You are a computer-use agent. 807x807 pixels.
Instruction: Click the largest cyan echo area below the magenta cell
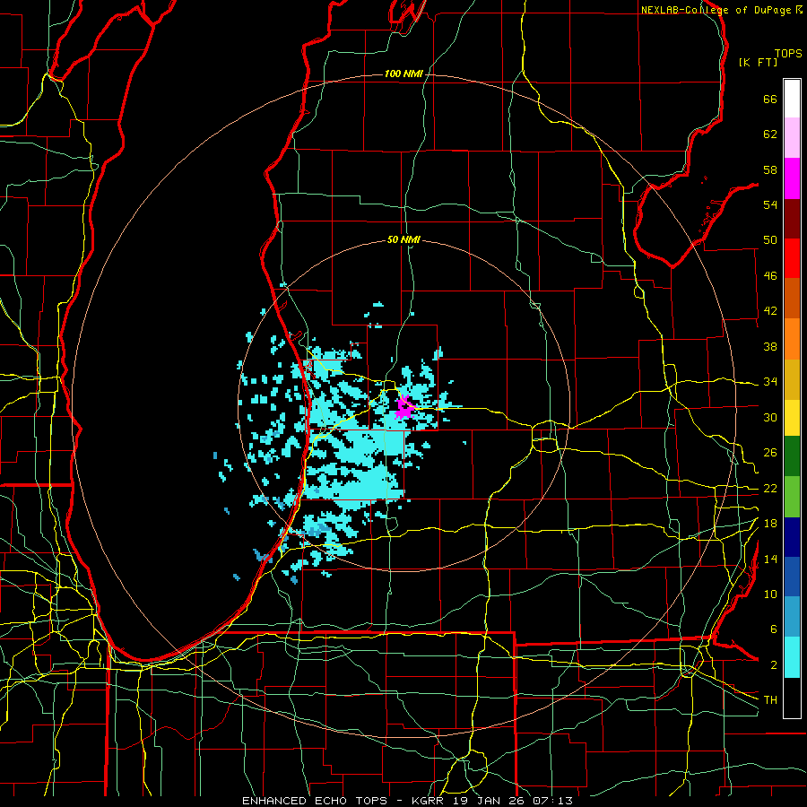[x=360, y=464]
